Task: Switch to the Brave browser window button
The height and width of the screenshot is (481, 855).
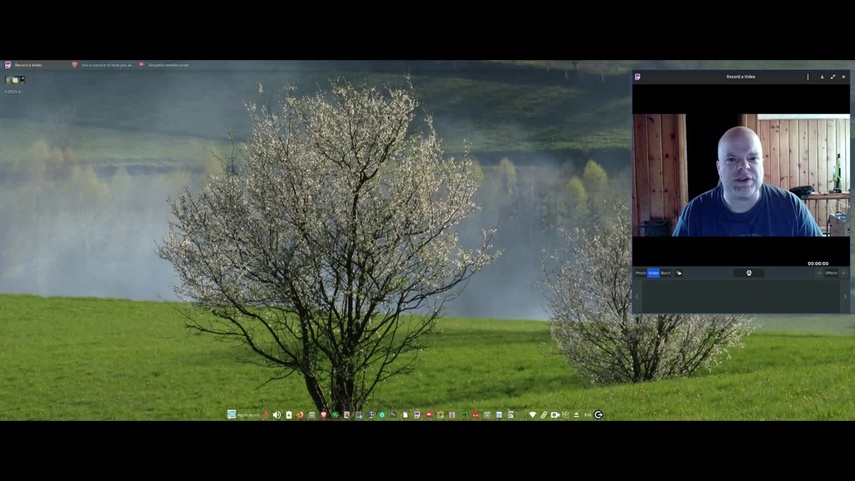Action: point(103,65)
